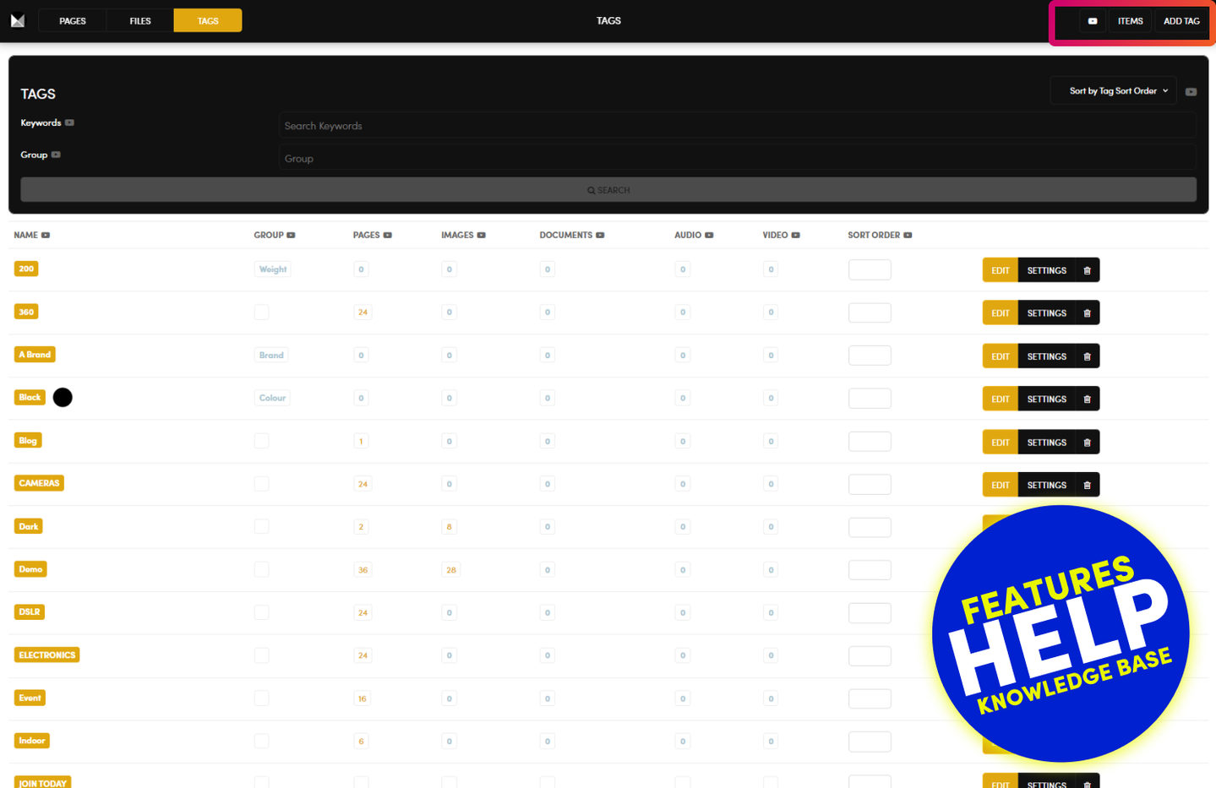1216x788 pixels.
Task: Click the sort order box for tag 360
Action: click(869, 312)
